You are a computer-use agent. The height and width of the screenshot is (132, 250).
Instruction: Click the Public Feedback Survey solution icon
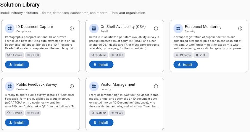[x=10, y=86]
